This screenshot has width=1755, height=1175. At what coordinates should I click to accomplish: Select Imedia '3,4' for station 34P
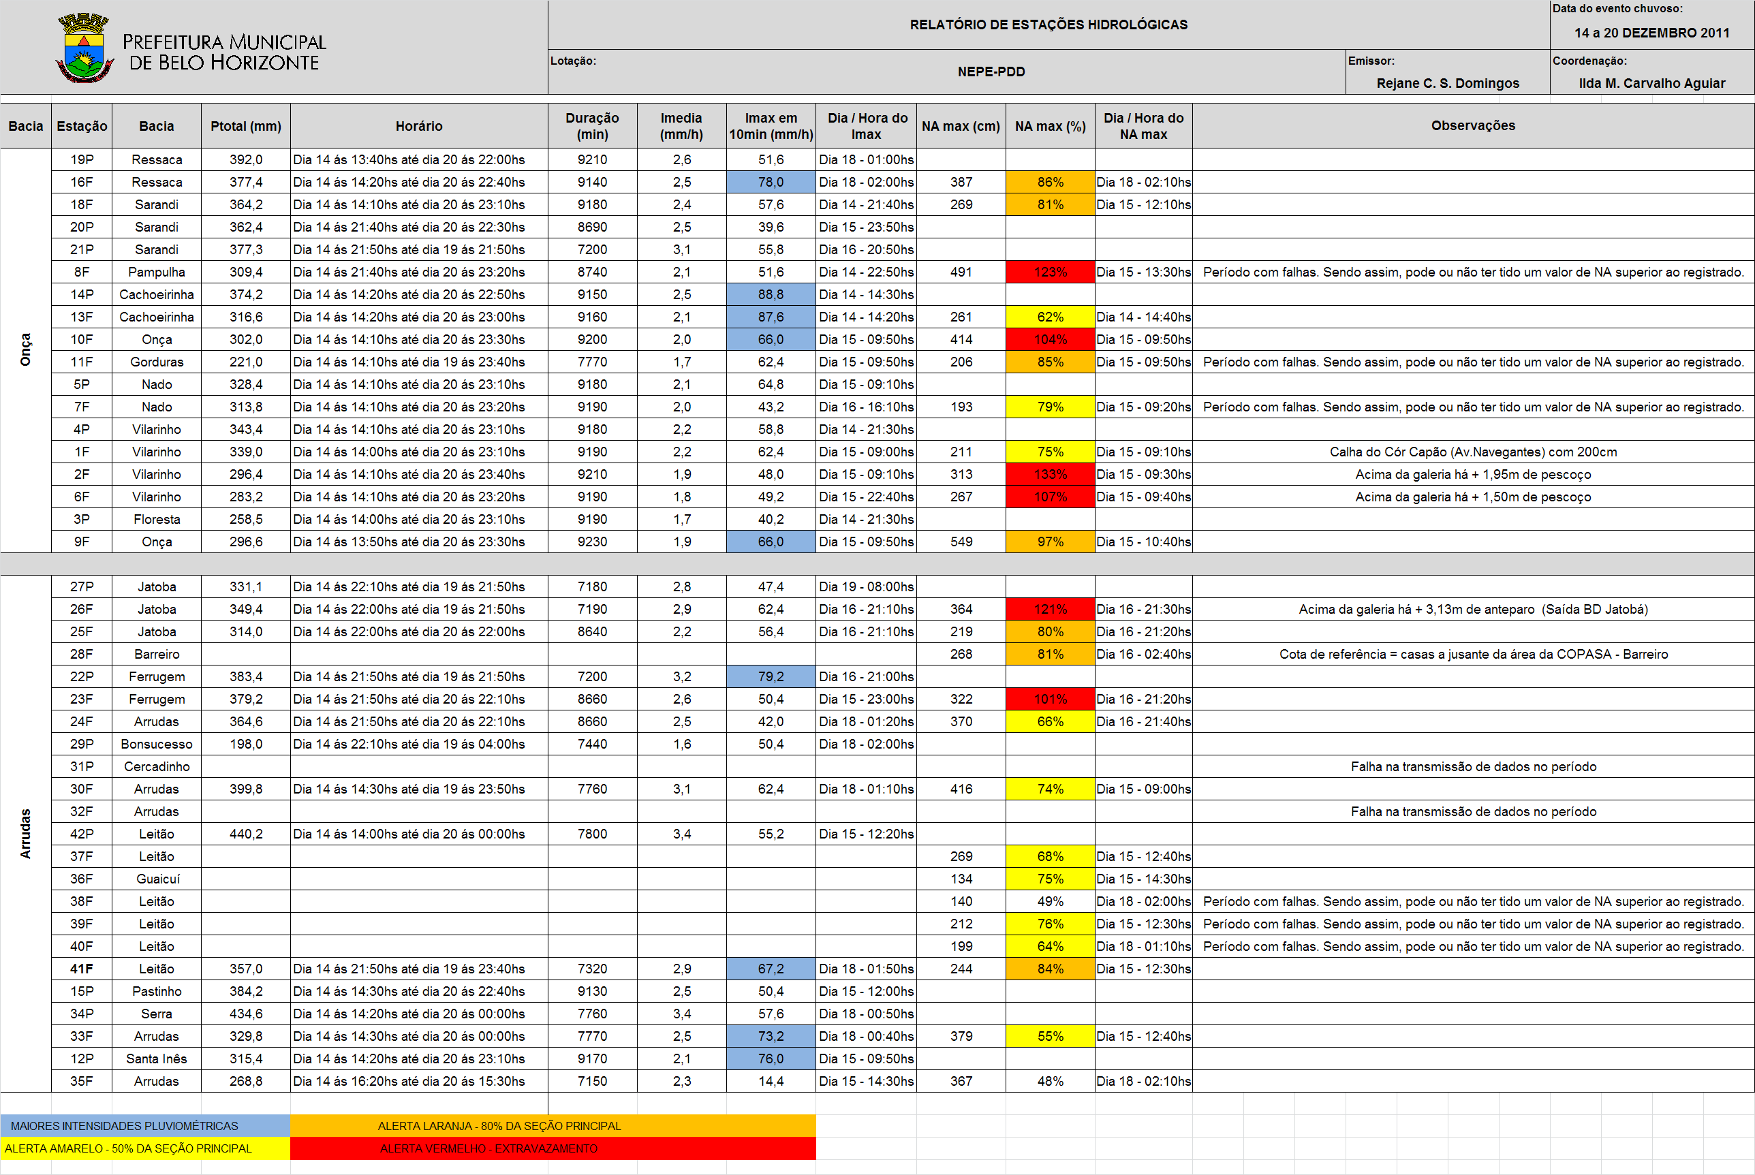click(681, 1014)
